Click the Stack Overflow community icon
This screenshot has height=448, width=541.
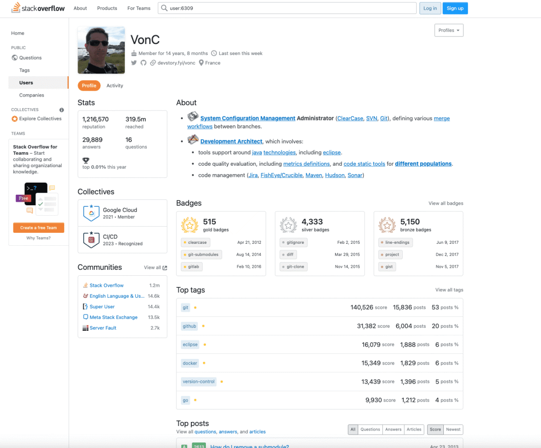pyautogui.click(x=85, y=285)
